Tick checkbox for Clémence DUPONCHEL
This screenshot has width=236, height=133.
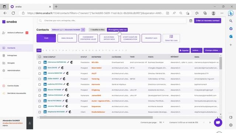tap(39, 62)
